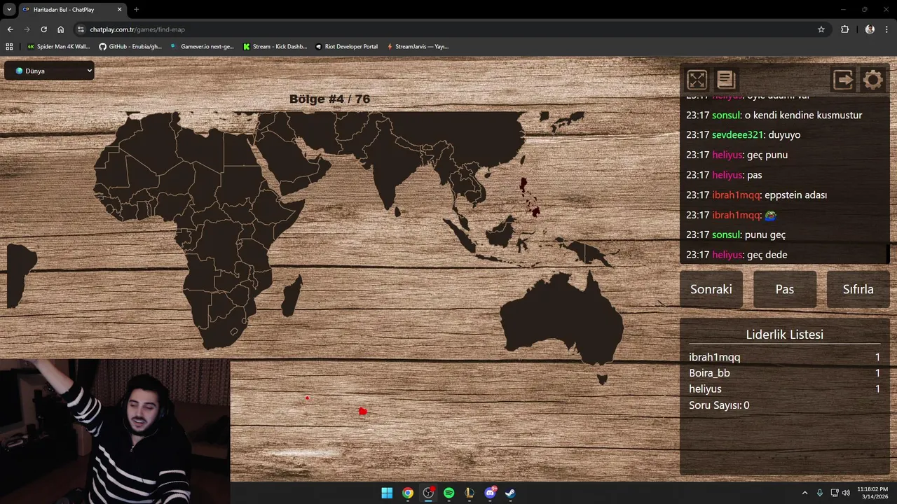Open Steam from the taskbar

(511, 493)
